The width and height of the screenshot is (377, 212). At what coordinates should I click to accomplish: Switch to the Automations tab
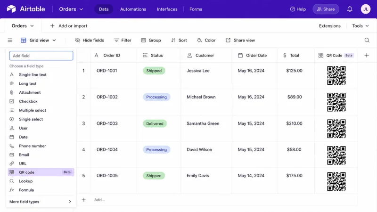[133, 9]
